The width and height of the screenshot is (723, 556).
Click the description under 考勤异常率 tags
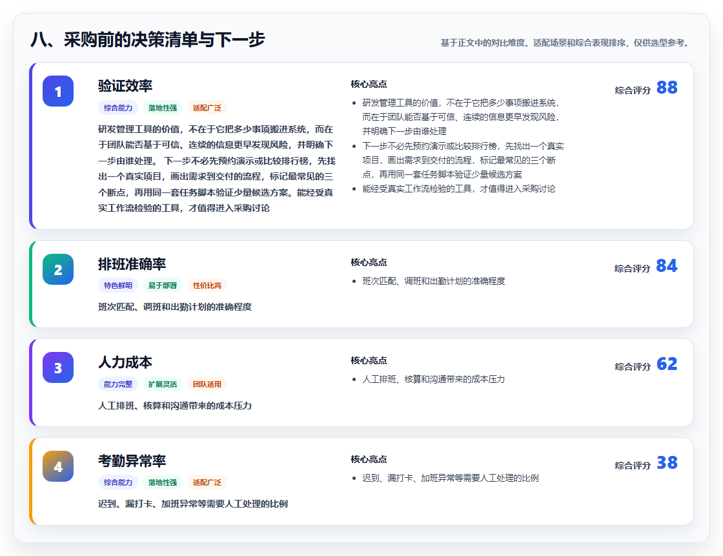click(193, 504)
